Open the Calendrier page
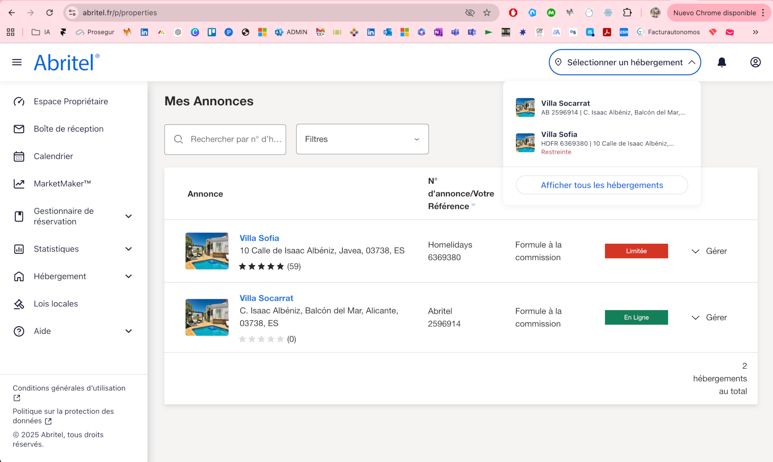The image size is (773, 462). tap(53, 156)
